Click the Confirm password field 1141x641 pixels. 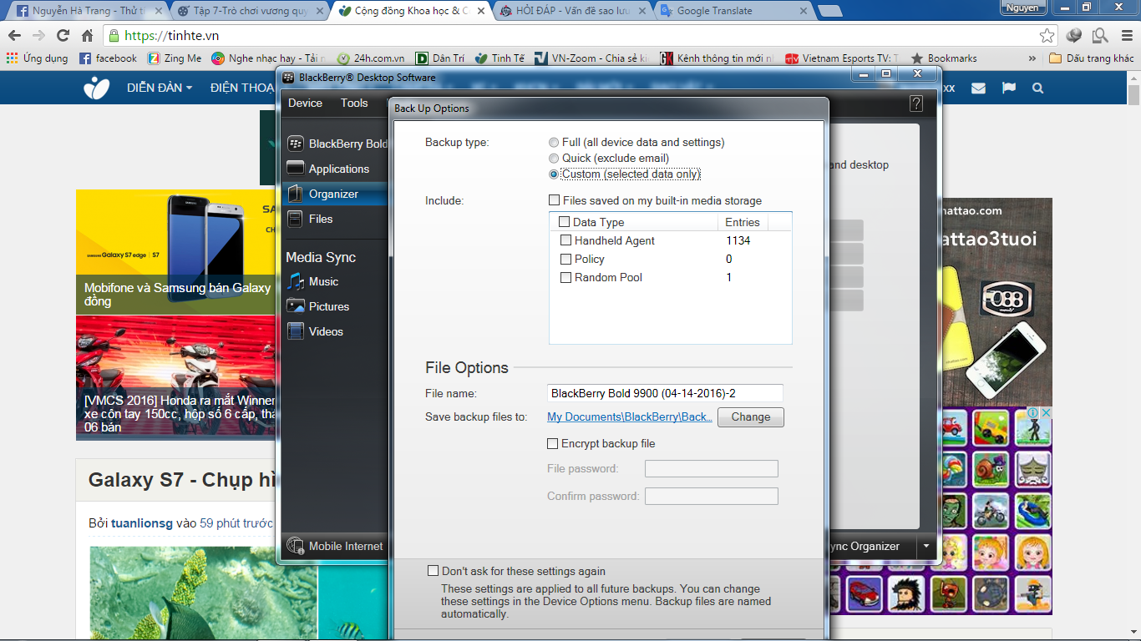coord(712,497)
